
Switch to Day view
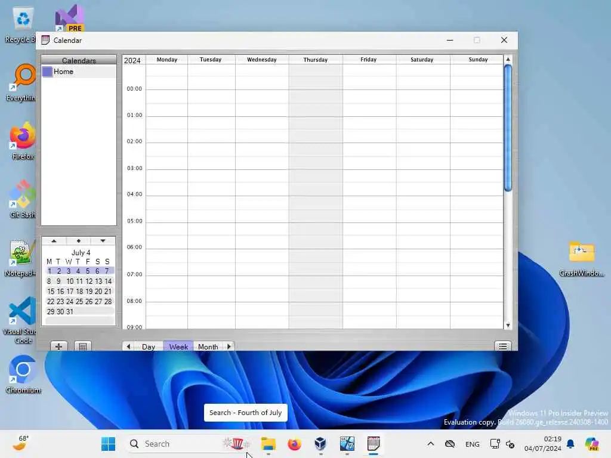(149, 346)
